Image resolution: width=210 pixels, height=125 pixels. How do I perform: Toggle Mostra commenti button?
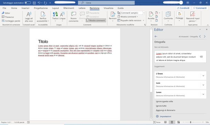tap(96, 21)
